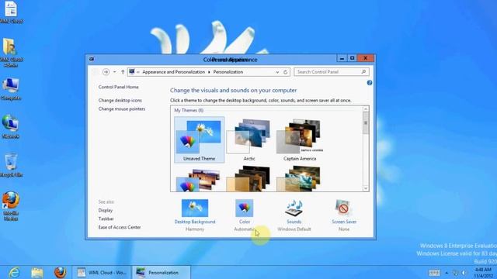Open Control Panel Home link
The width and height of the screenshot is (497, 279).
118,87
